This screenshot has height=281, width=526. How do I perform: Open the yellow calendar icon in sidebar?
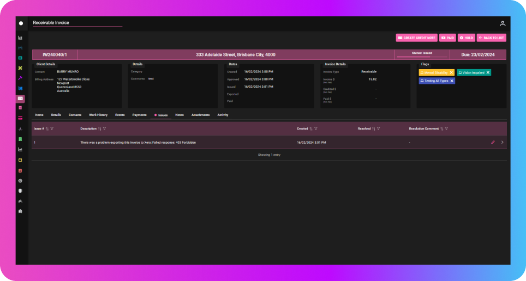pos(20,160)
